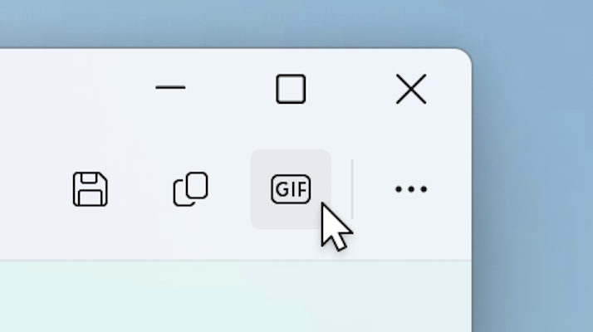Copy the capture using the copy icon

coord(190,189)
